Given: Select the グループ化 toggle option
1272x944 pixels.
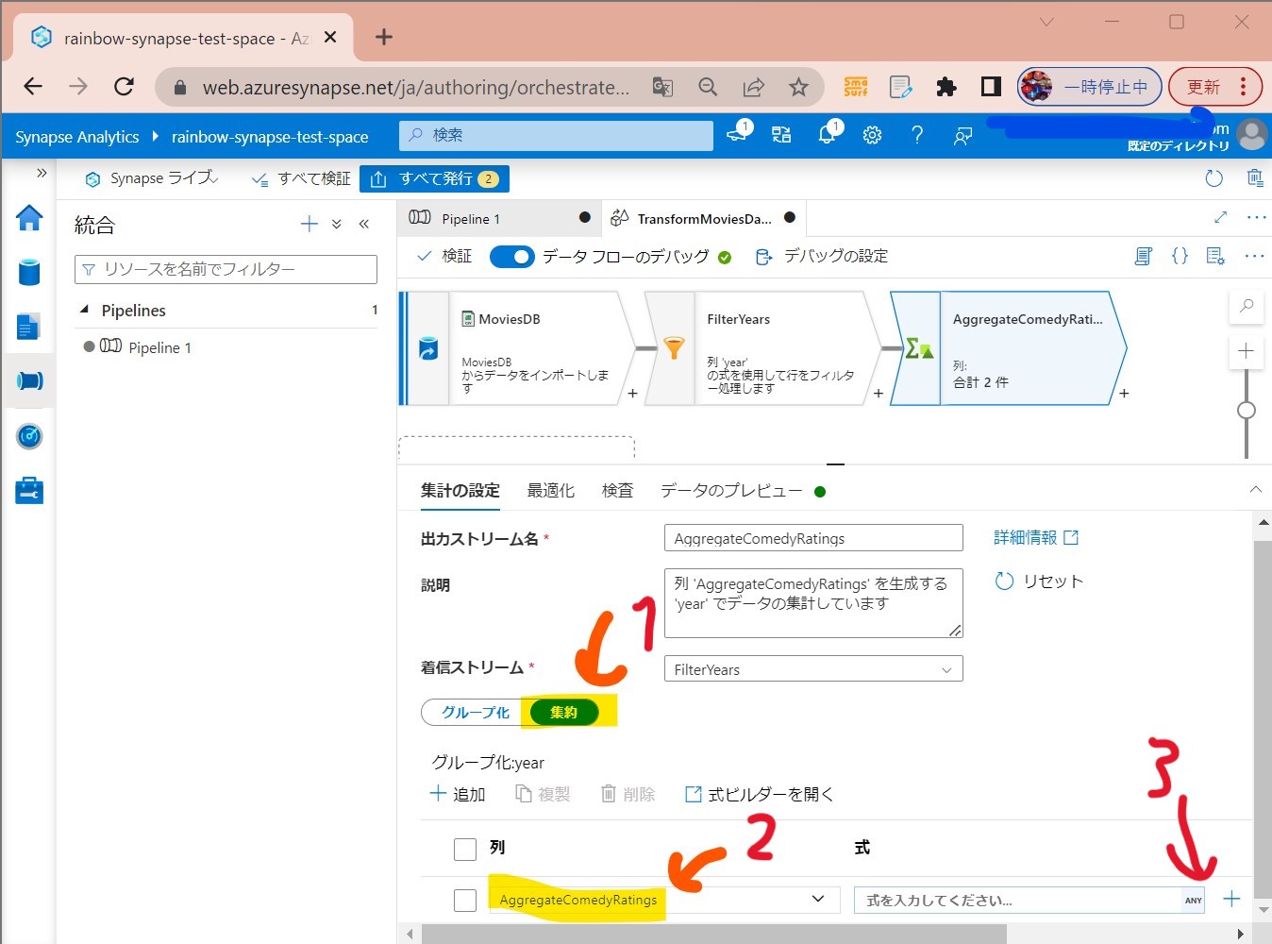Looking at the screenshot, I should tap(475, 713).
